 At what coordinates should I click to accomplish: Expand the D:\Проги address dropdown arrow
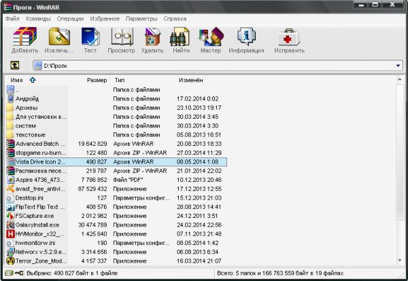pyautogui.click(x=398, y=66)
